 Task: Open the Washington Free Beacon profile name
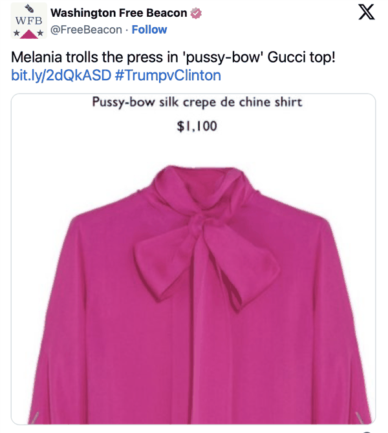point(118,14)
